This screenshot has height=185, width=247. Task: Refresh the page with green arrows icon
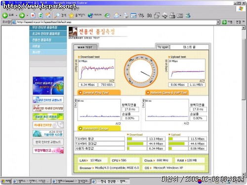pos(41,15)
